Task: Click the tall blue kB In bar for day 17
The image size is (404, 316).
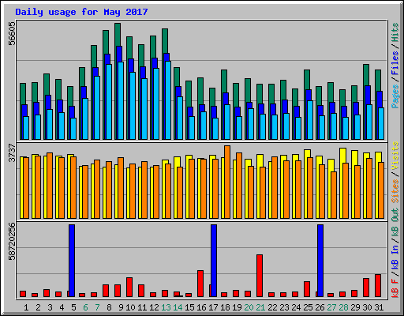Action: coord(214,261)
